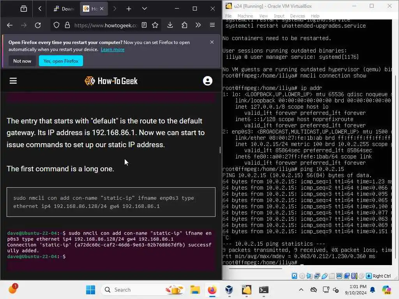Screen dimensions: 399x299
Task: Click the tab strip scroll-left arrow
Action: point(40,9)
